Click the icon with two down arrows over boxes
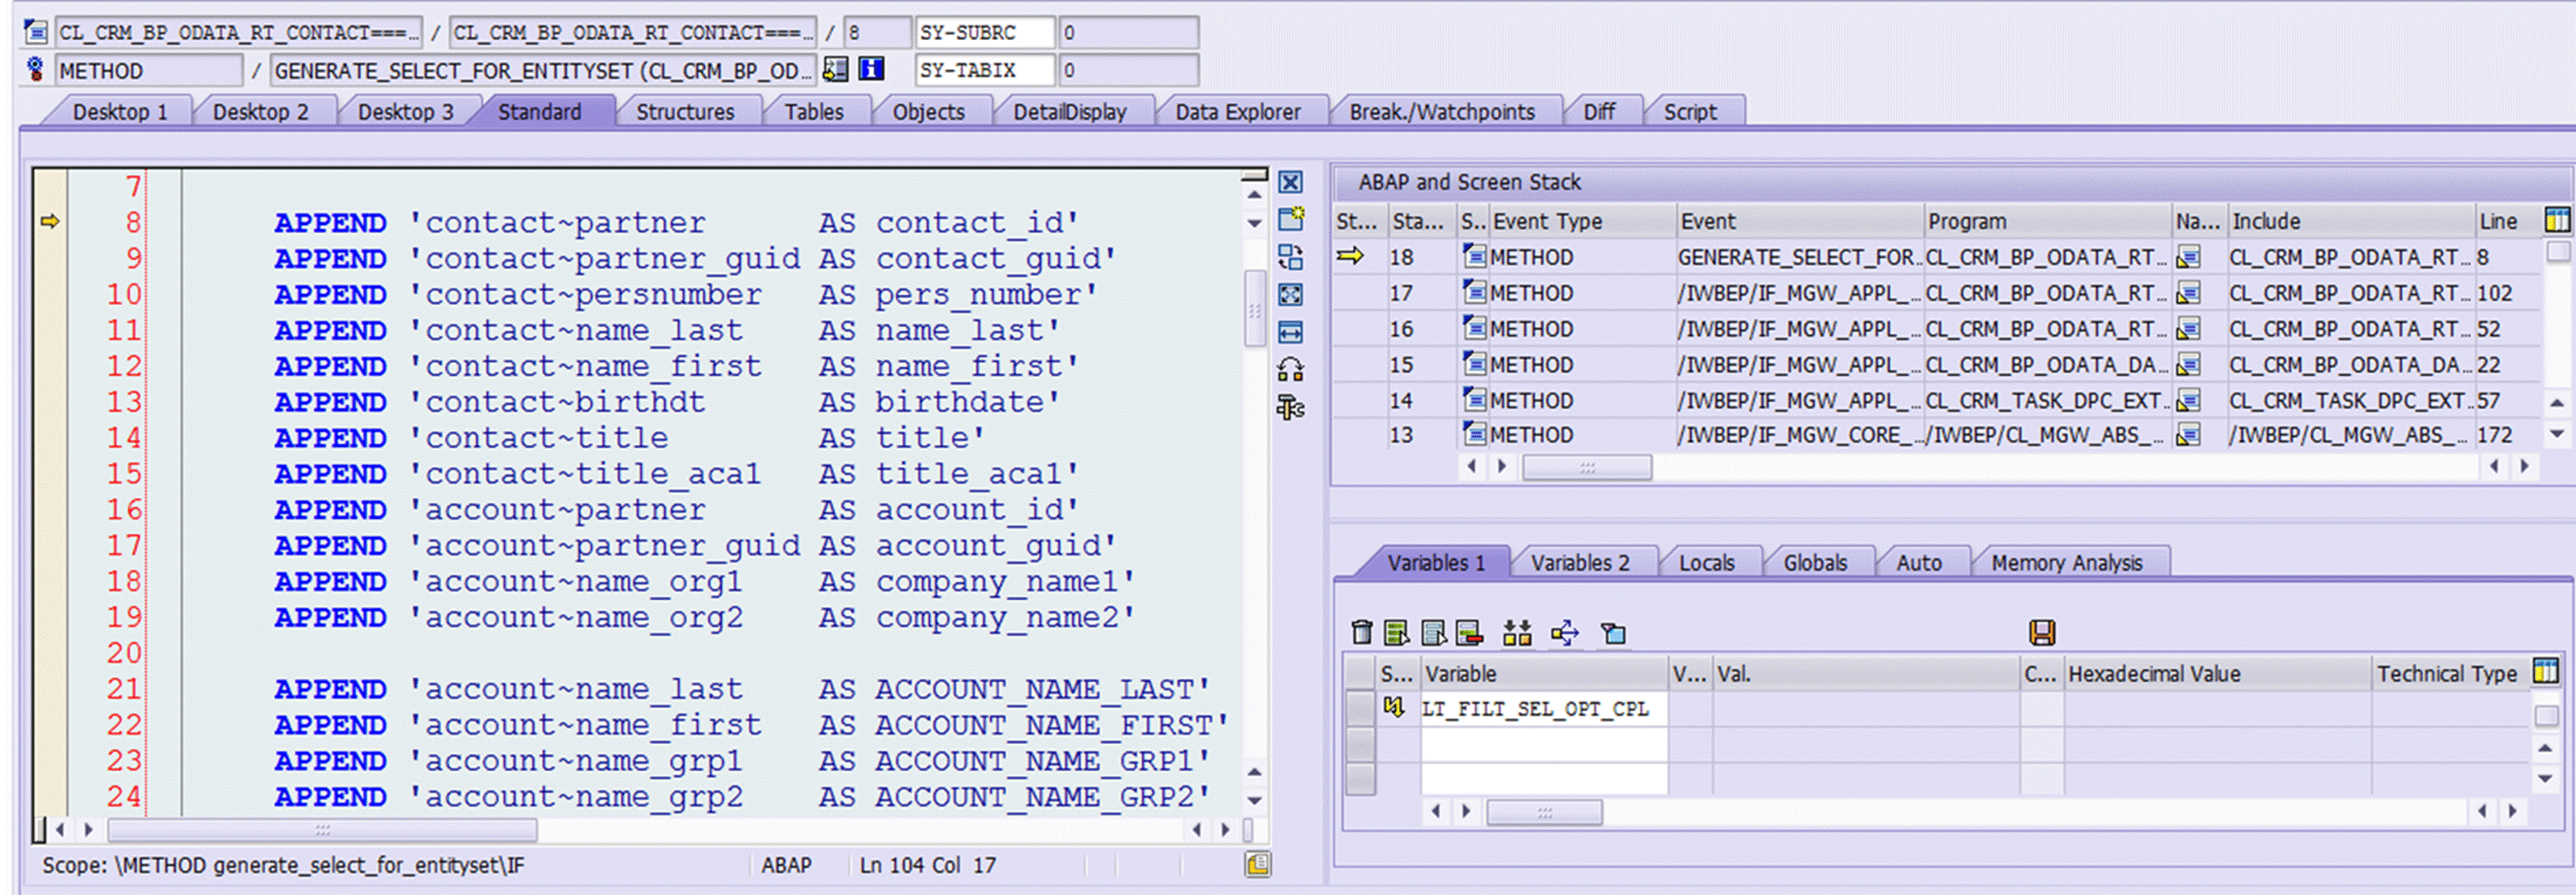Screen dimensions: 2576x895 pyautogui.click(x=1517, y=632)
